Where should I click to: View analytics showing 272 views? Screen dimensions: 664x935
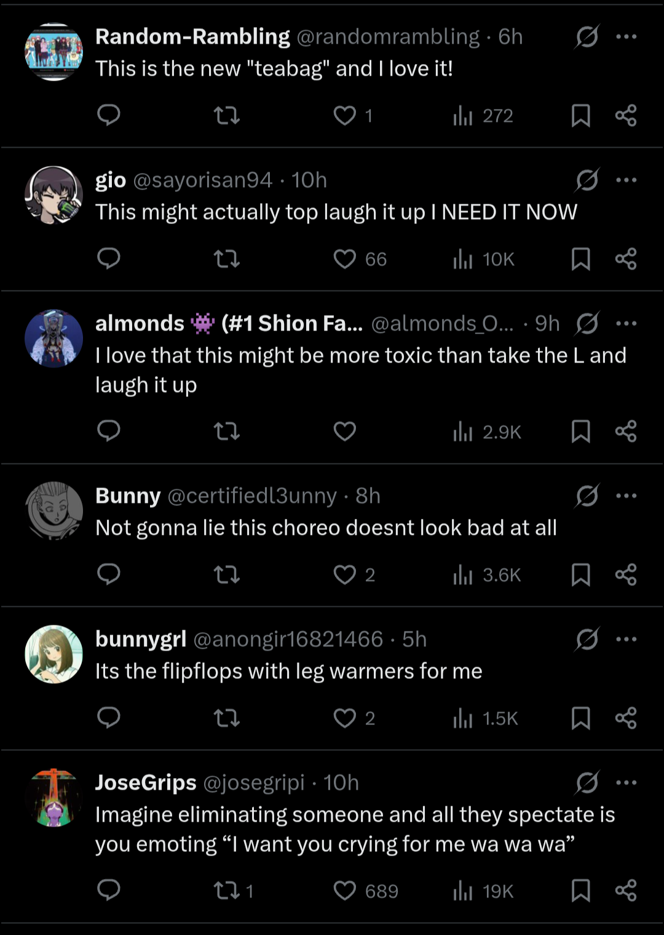click(x=483, y=116)
